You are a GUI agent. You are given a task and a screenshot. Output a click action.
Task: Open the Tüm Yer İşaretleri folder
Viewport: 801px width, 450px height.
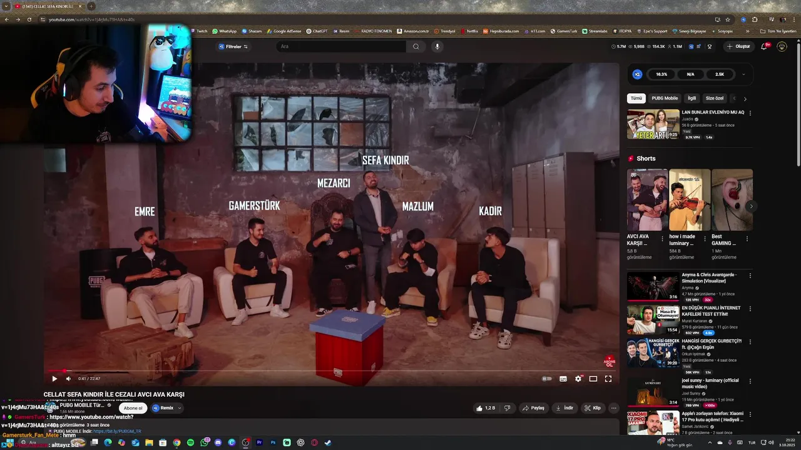tap(778, 31)
